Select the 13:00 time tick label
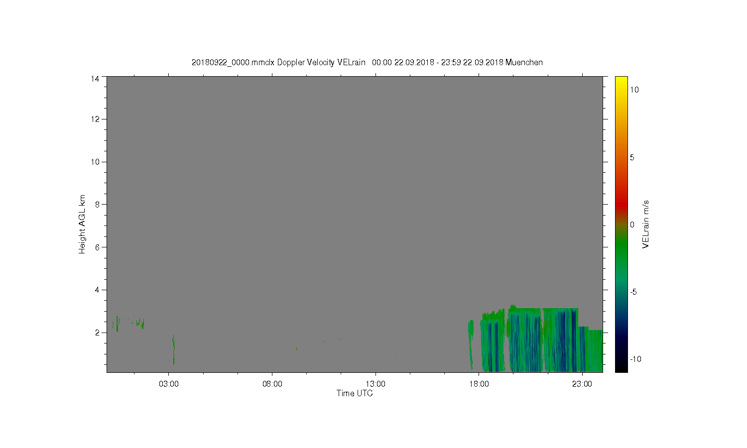Screen dimensions: 747x448 tap(375, 384)
